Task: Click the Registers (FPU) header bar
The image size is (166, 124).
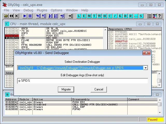Action: (135, 29)
